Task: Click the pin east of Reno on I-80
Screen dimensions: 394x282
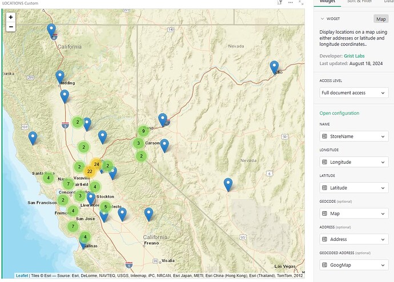Action: pyautogui.click(x=163, y=120)
